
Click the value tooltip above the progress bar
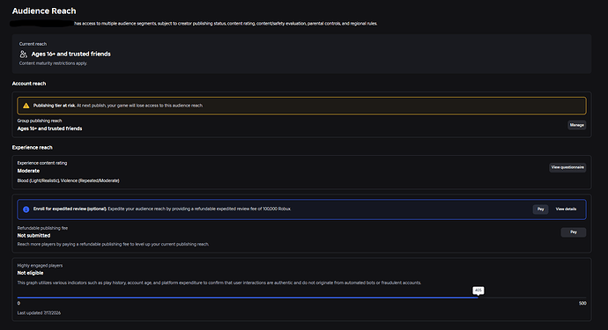478,290
